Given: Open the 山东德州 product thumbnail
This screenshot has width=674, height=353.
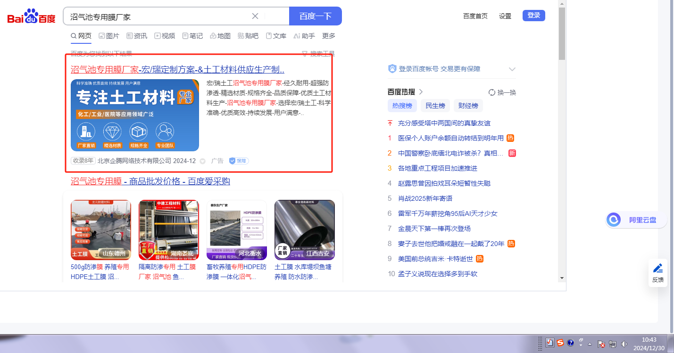Looking at the screenshot, I should 101,230.
